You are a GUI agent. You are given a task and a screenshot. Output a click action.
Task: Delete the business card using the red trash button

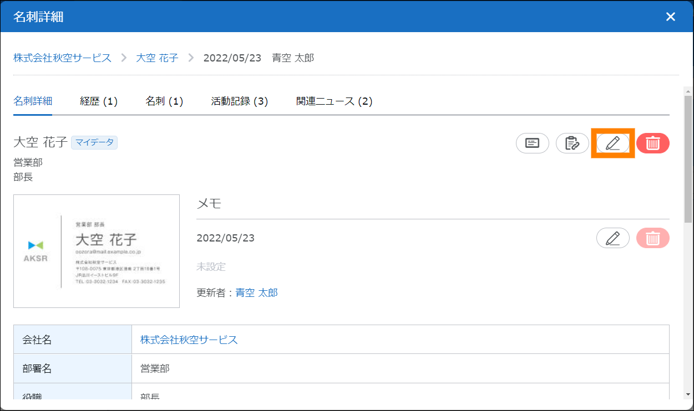coord(653,143)
